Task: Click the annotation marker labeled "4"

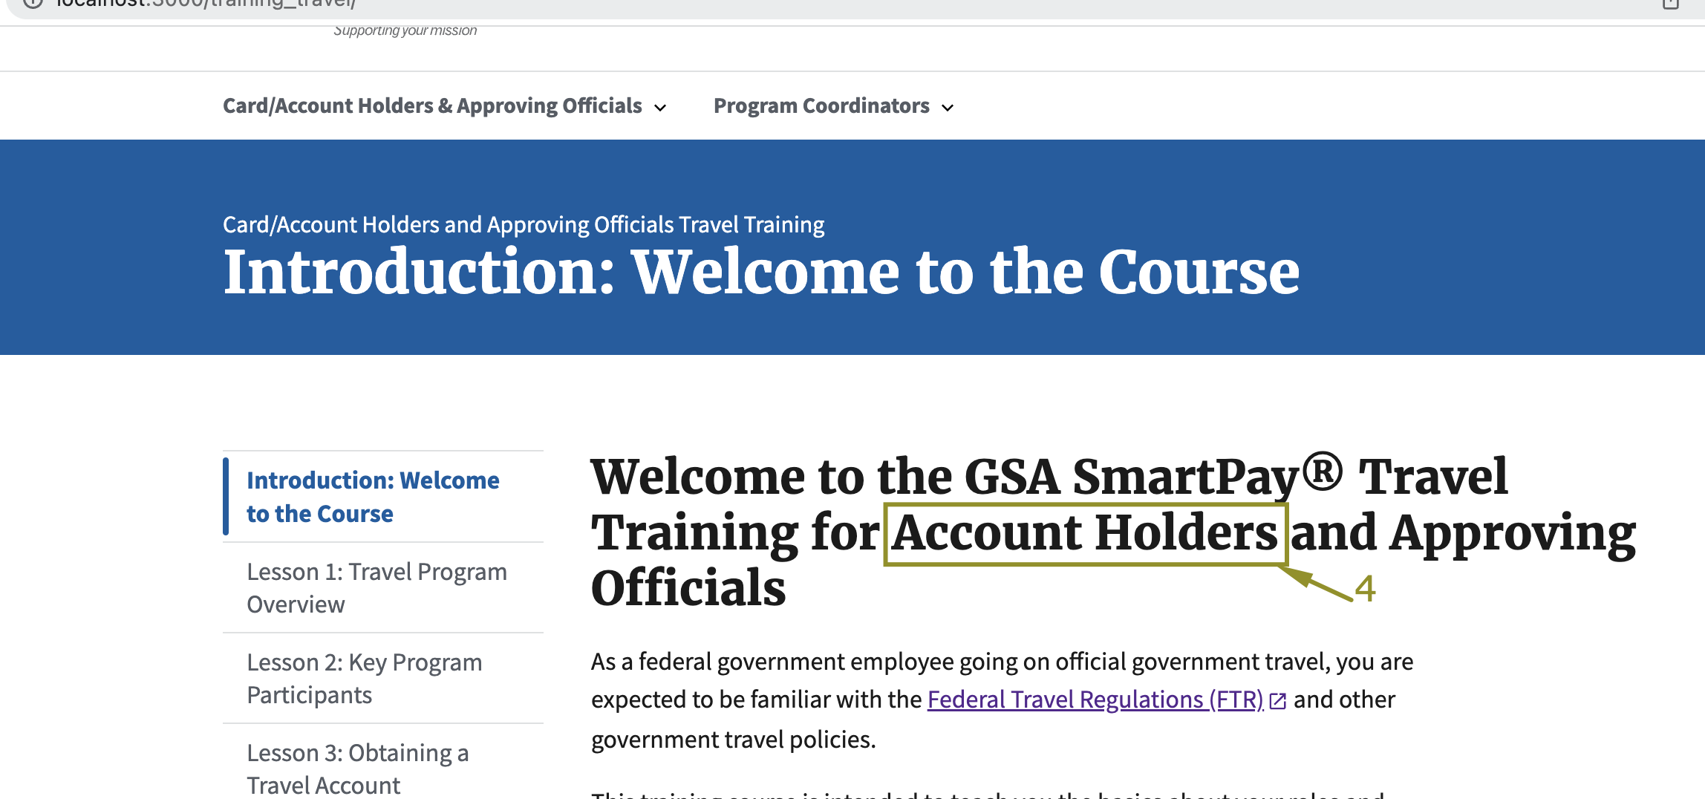Action: [1366, 589]
